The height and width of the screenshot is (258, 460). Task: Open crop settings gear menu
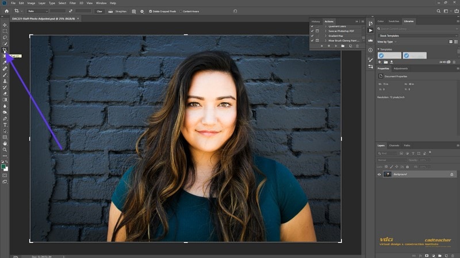click(142, 11)
